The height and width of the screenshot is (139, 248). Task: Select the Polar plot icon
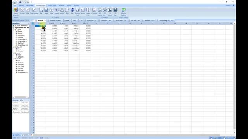click(52, 10)
